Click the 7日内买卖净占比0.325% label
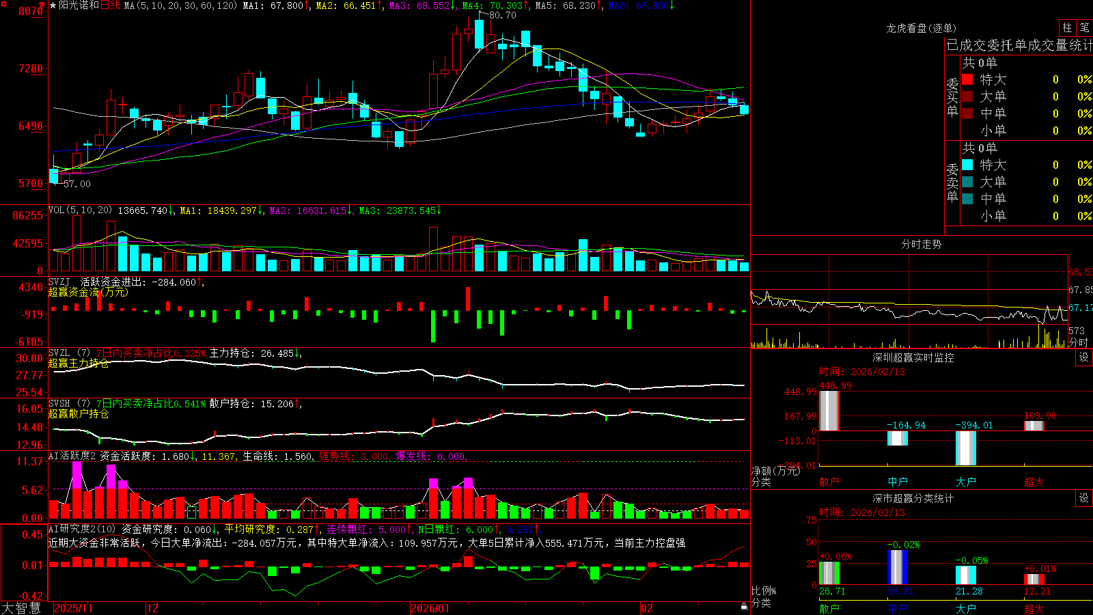Screen dimensions: 1093x615 click(x=151, y=353)
